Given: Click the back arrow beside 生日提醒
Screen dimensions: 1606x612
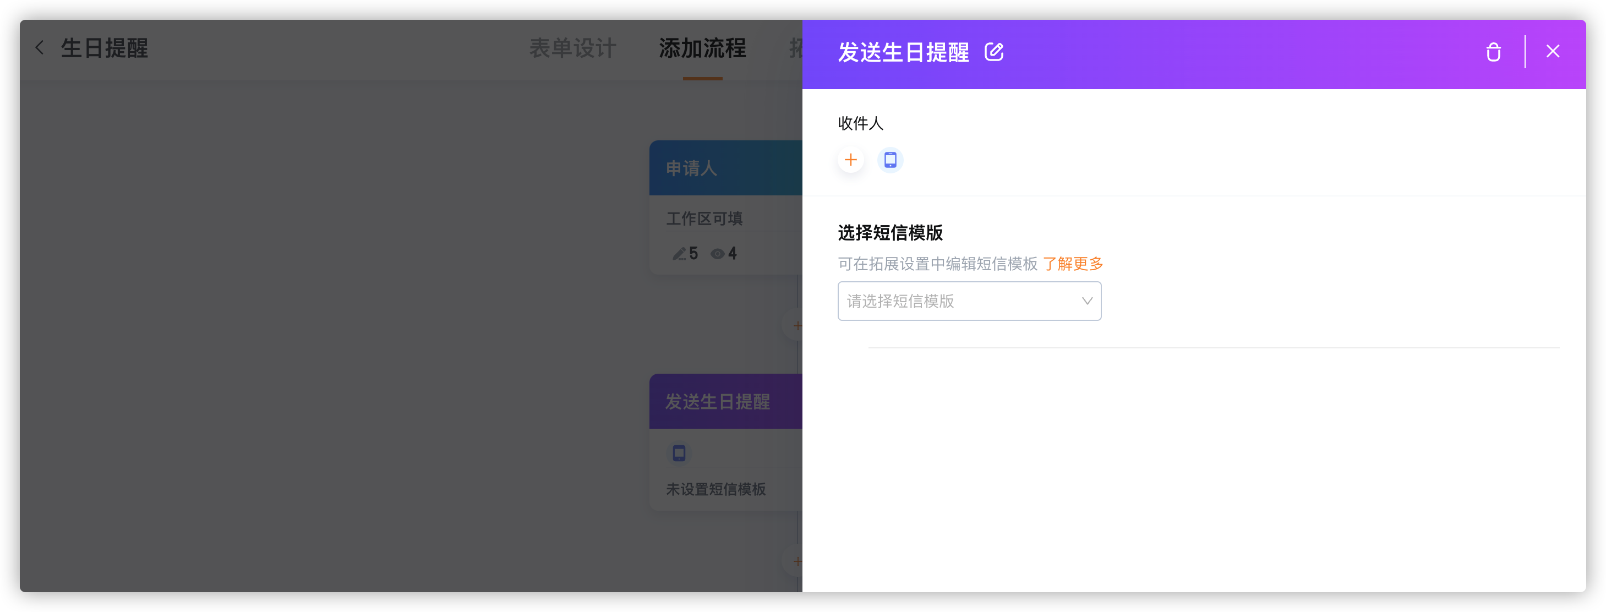Looking at the screenshot, I should point(40,47).
